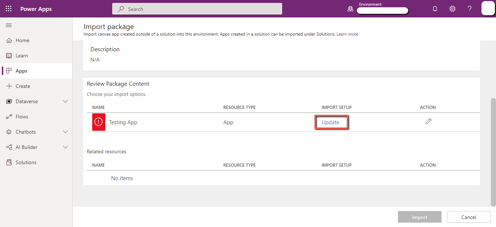Click the Power Apps title
Image resolution: width=496 pixels, height=227 pixels.
tap(36, 9)
